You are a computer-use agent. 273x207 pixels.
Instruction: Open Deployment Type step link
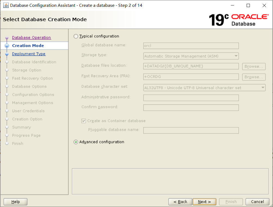pos(29,54)
